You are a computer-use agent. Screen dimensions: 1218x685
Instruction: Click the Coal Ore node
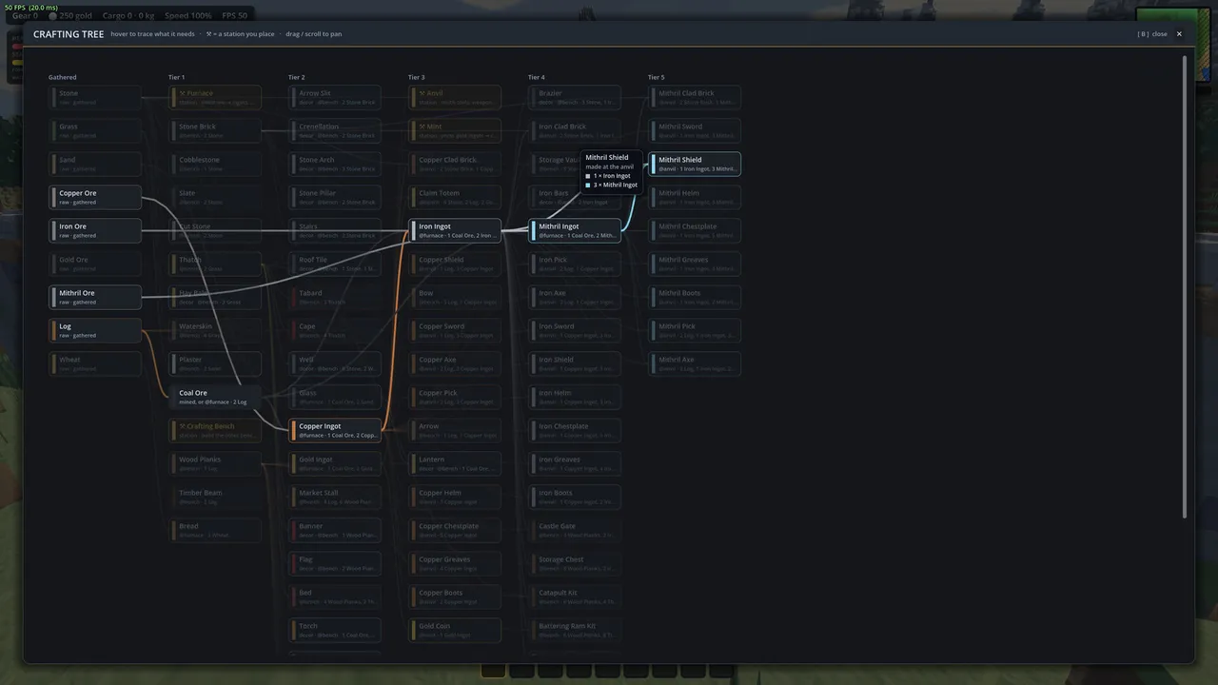coord(215,397)
